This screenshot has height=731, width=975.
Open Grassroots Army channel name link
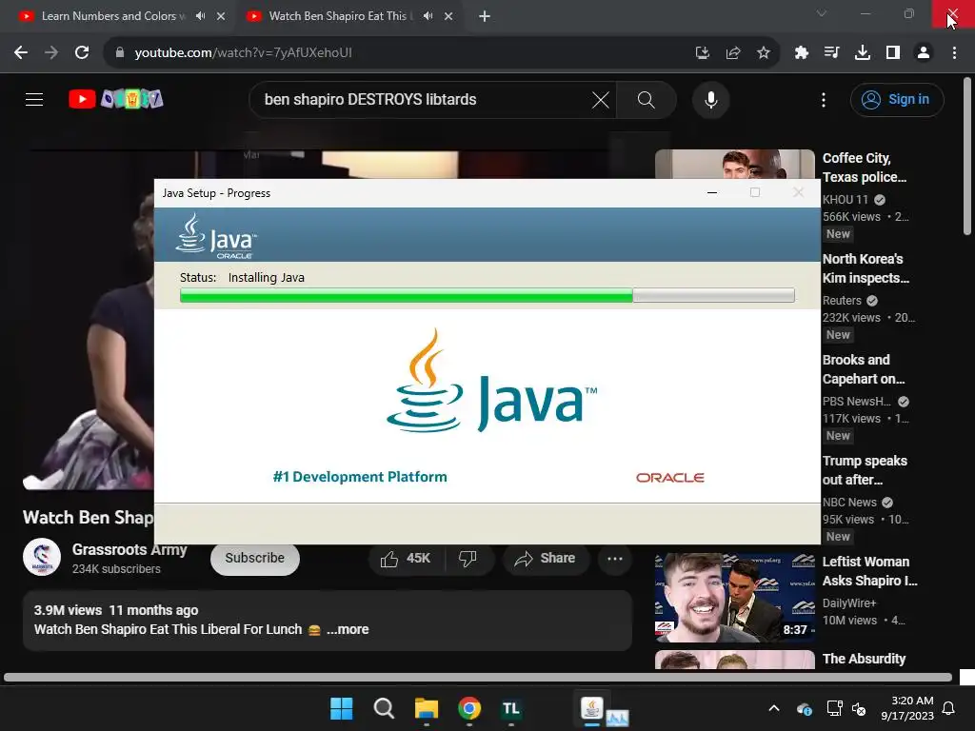(x=129, y=549)
